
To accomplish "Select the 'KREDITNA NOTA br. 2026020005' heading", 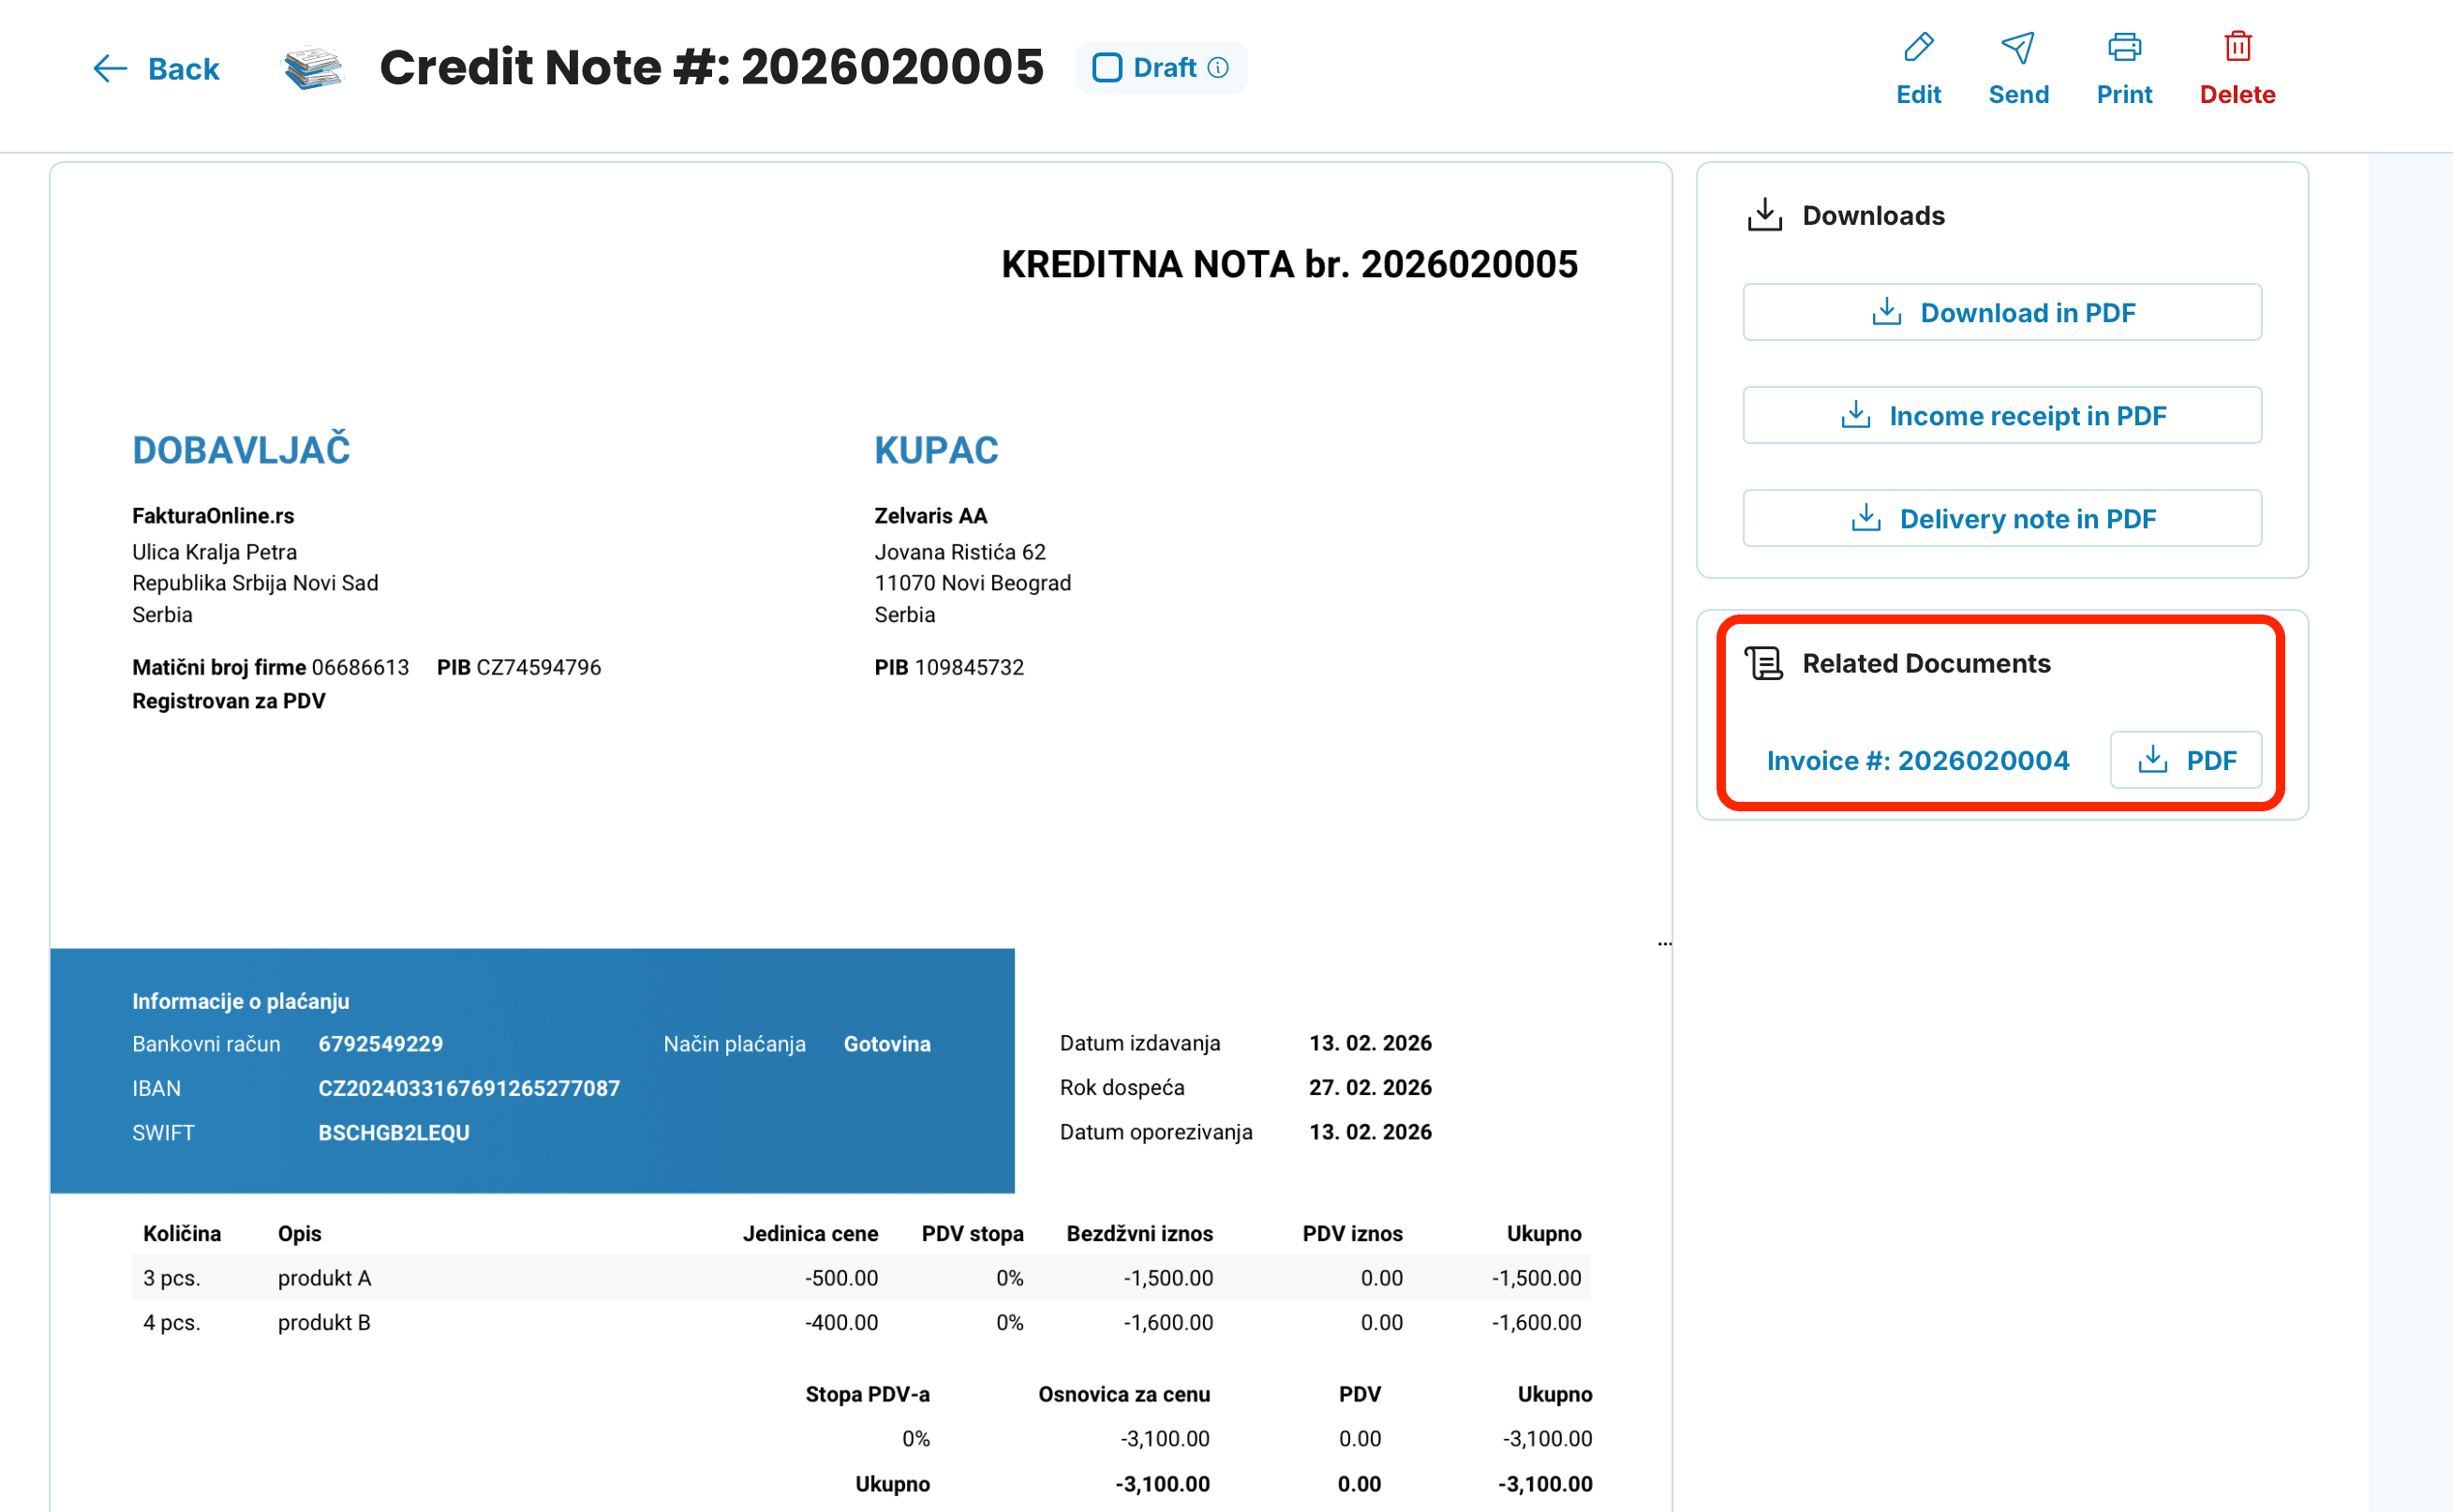I will [1289, 264].
